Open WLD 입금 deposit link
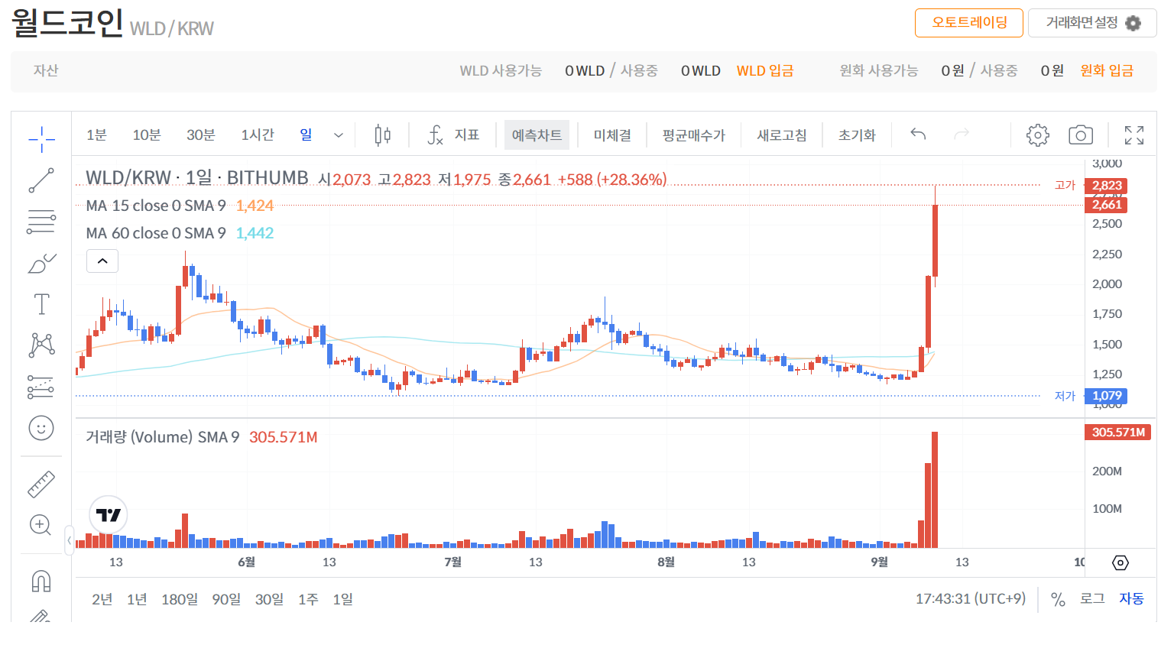This screenshot has height=661, width=1174. coord(764,70)
